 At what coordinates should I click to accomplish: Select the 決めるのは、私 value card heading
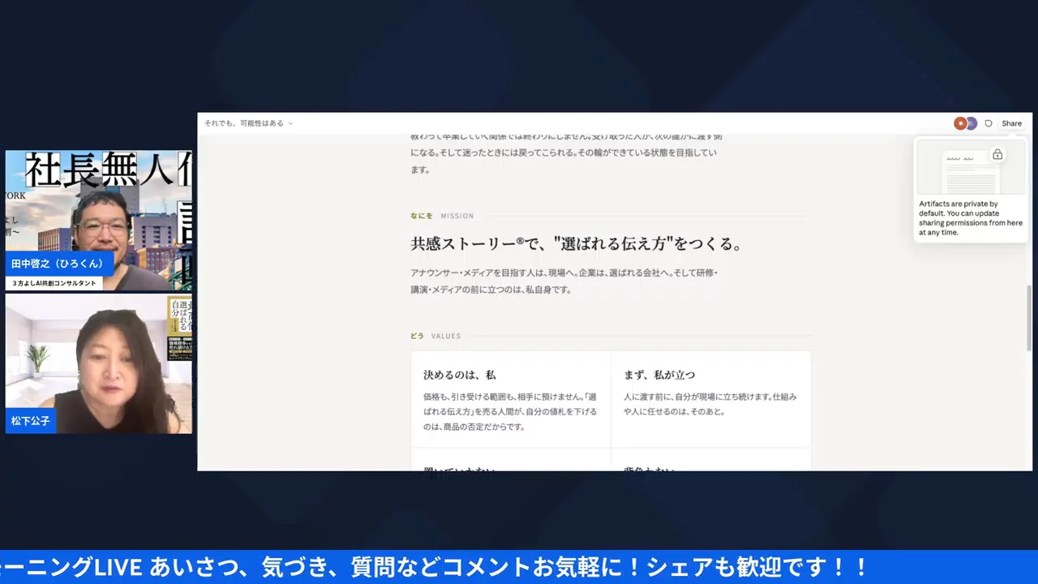pyautogui.click(x=459, y=375)
